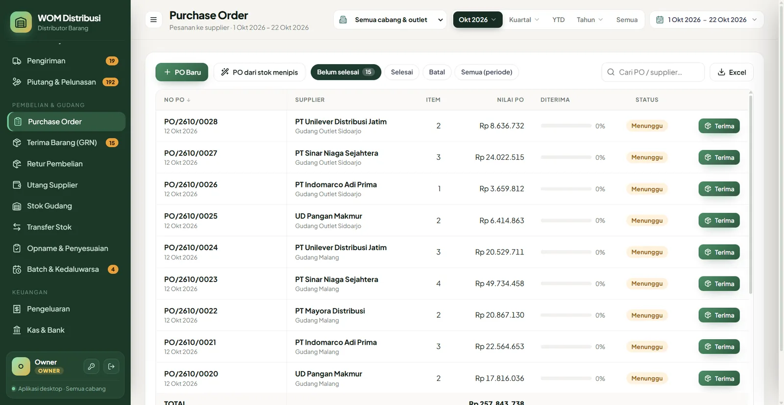Click the progress bar of PO/2610/0022
The width and height of the screenshot is (784, 405).
click(x=566, y=315)
